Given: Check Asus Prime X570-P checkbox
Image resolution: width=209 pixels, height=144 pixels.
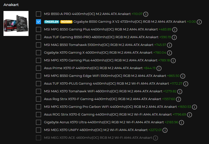Looking at the screenshot, I should (x=38, y=68).
